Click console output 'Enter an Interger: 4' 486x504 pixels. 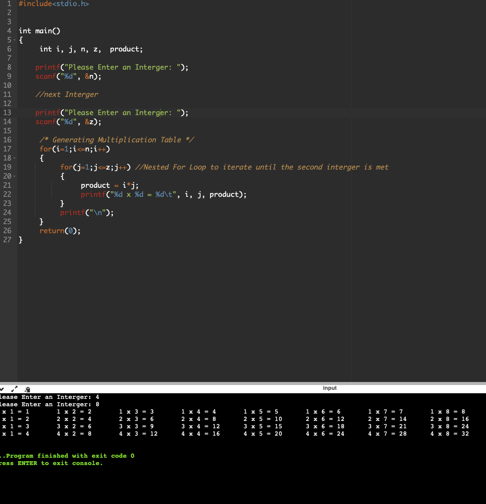[61, 397]
